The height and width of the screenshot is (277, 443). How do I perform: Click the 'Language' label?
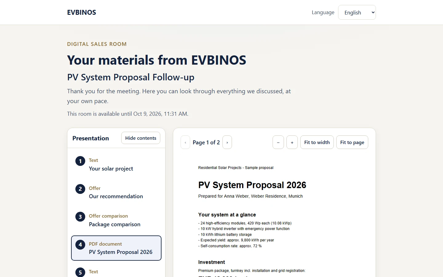click(x=323, y=12)
